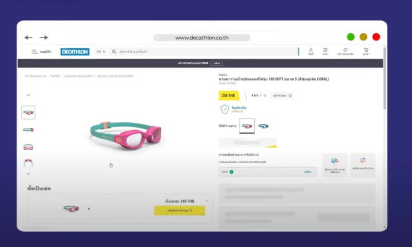Click the yellow add bundle to cart button
The width and height of the screenshot is (412, 247).
(x=180, y=210)
